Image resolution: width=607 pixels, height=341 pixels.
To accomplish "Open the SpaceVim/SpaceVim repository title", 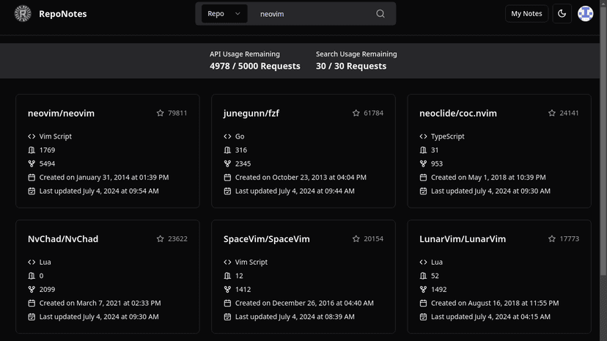I will (267, 239).
